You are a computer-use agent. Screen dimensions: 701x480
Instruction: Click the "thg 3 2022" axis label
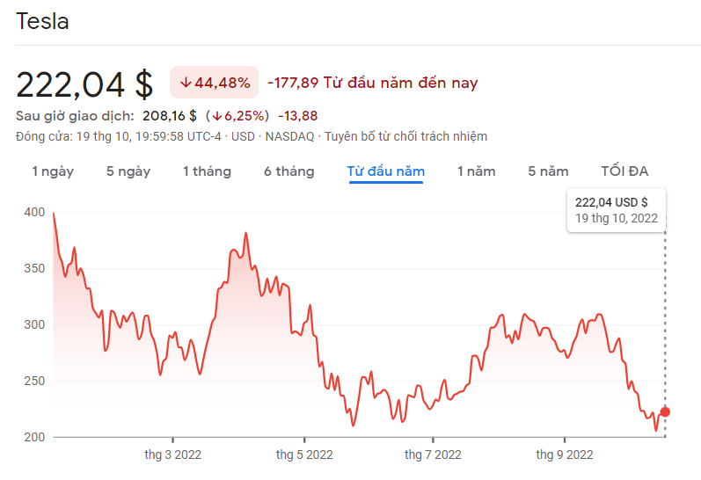click(172, 455)
